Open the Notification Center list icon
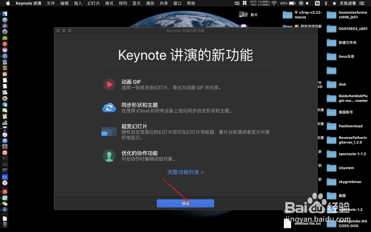Image resolution: width=371 pixels, height=232 pixels. coord(361,3)
